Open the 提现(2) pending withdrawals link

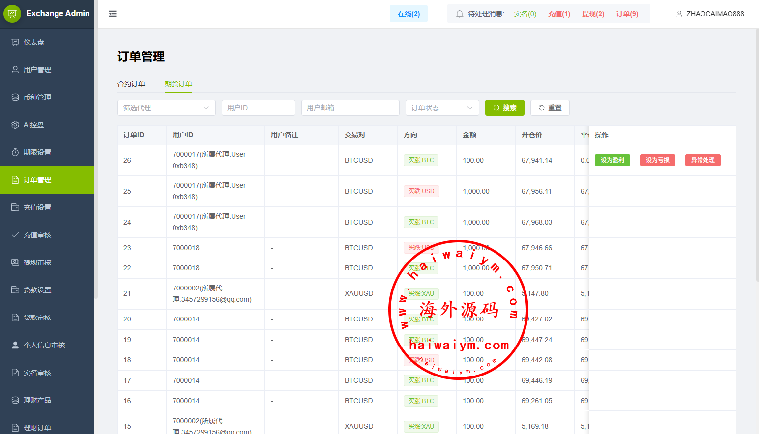click(x=593, y=14)
